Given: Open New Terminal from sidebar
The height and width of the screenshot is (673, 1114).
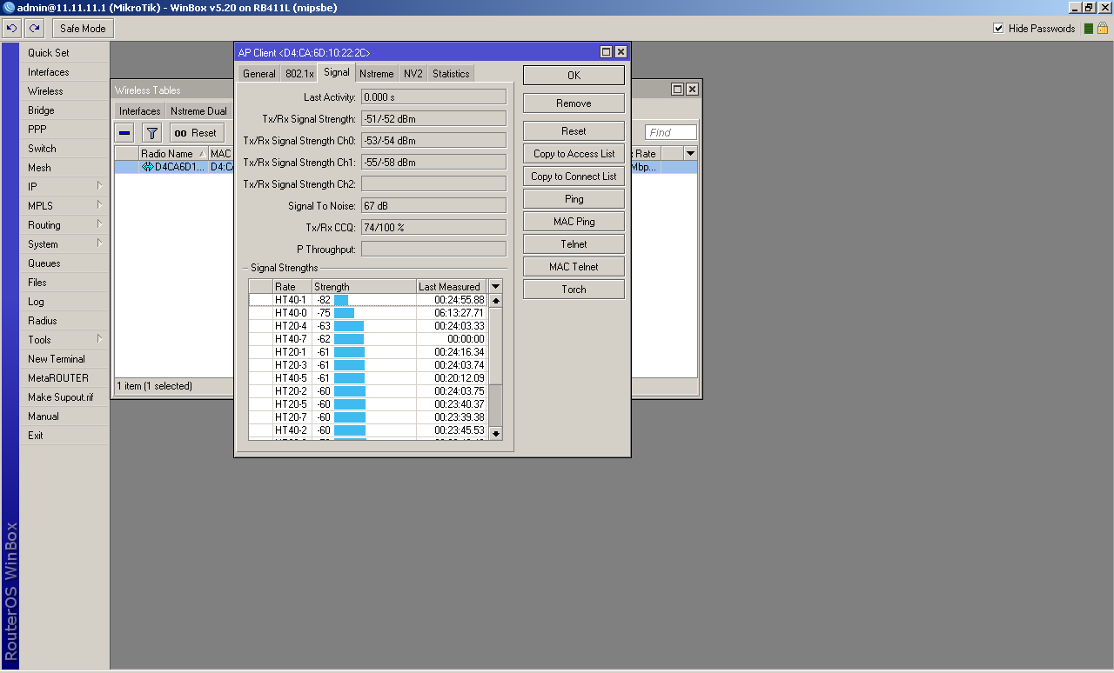Looking at the screenshot, I should point(64,359).
